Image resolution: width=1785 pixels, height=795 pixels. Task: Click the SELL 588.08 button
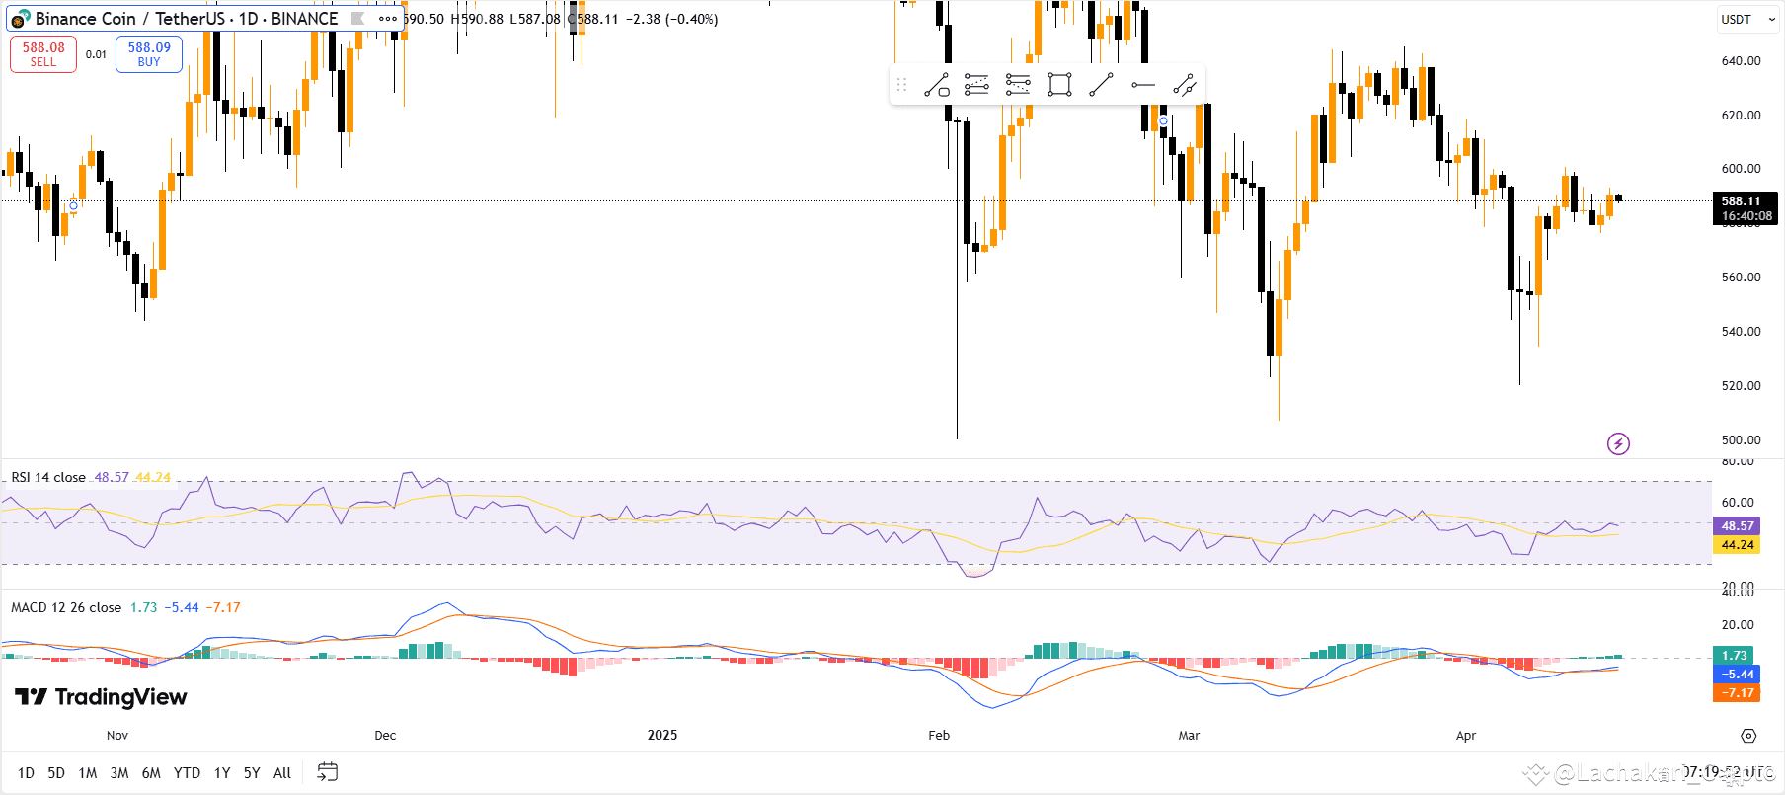point(43,54)
